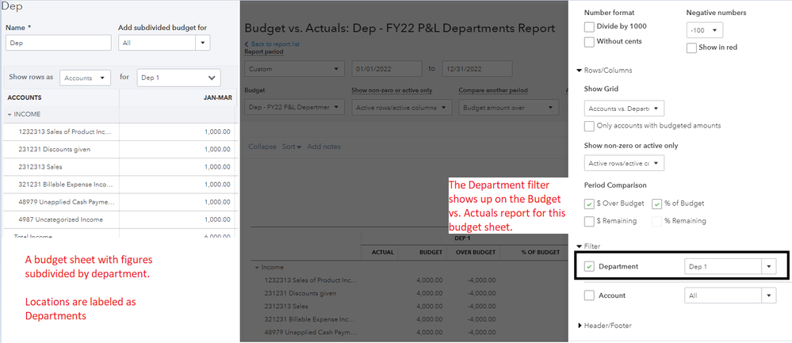Click report row 2312313 Sales
The width and height of the screenshot is (792, 343).
(286, 307)
